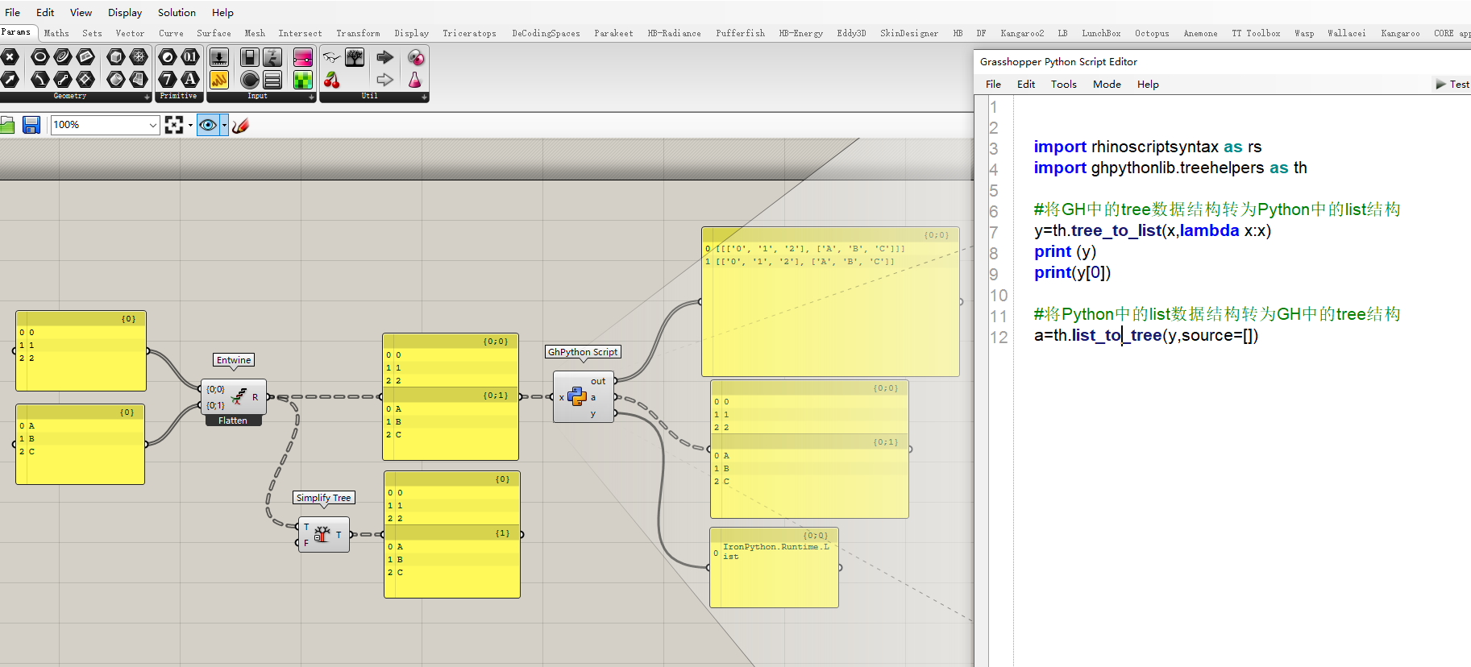Pick the Boolean Toggle input icon
This screenshot has width=1471, height=667.
pos(250,57)
